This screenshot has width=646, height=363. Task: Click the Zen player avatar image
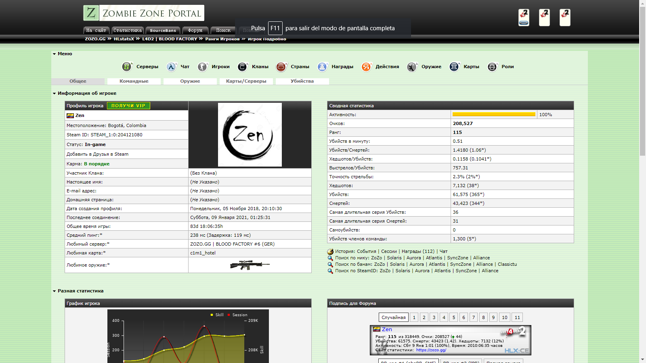(250, 135)
